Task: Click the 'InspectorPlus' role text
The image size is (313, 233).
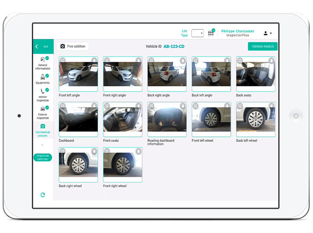Action: 238,35
